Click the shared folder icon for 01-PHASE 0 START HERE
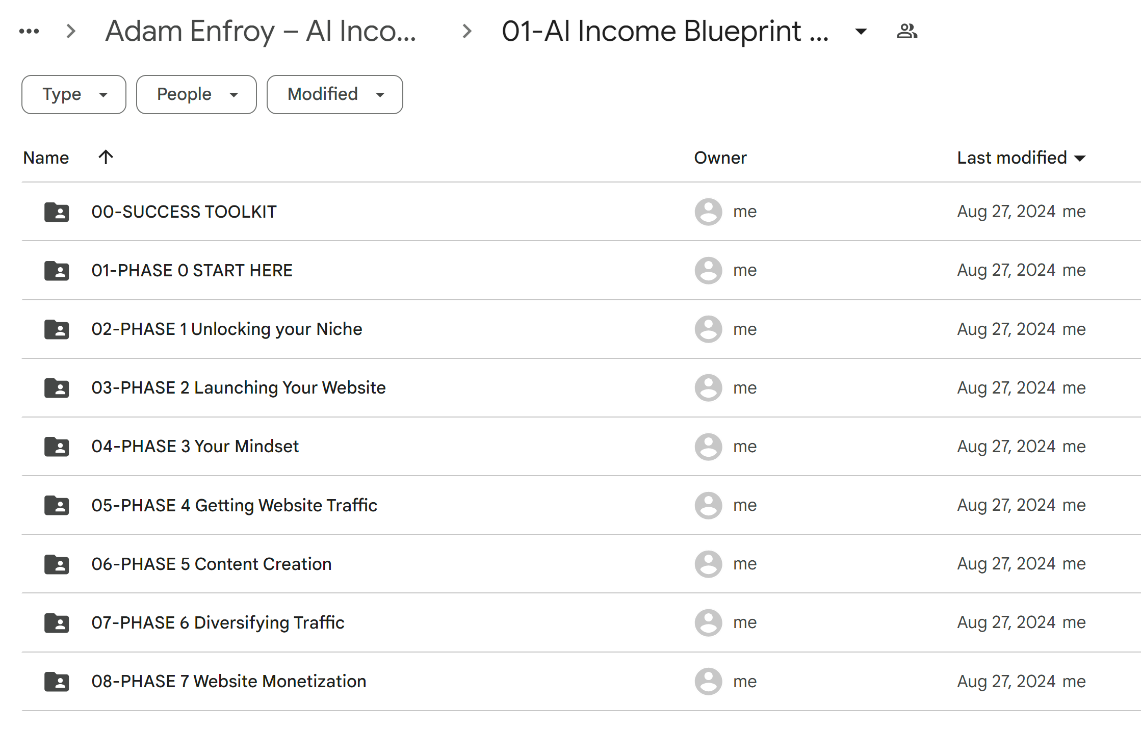This screenshot has width=1141, height=729. [57, 270]
